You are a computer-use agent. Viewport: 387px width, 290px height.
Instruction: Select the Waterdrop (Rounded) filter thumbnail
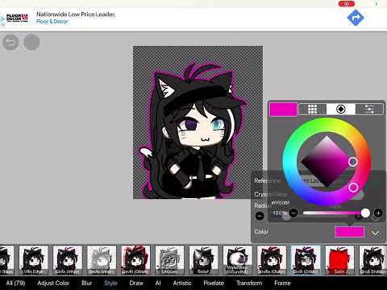(238, 260)
